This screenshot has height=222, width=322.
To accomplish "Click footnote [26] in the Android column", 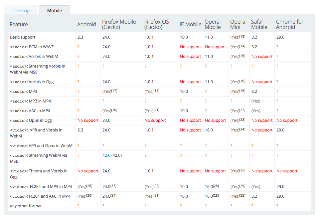I will tap(89, 186).
